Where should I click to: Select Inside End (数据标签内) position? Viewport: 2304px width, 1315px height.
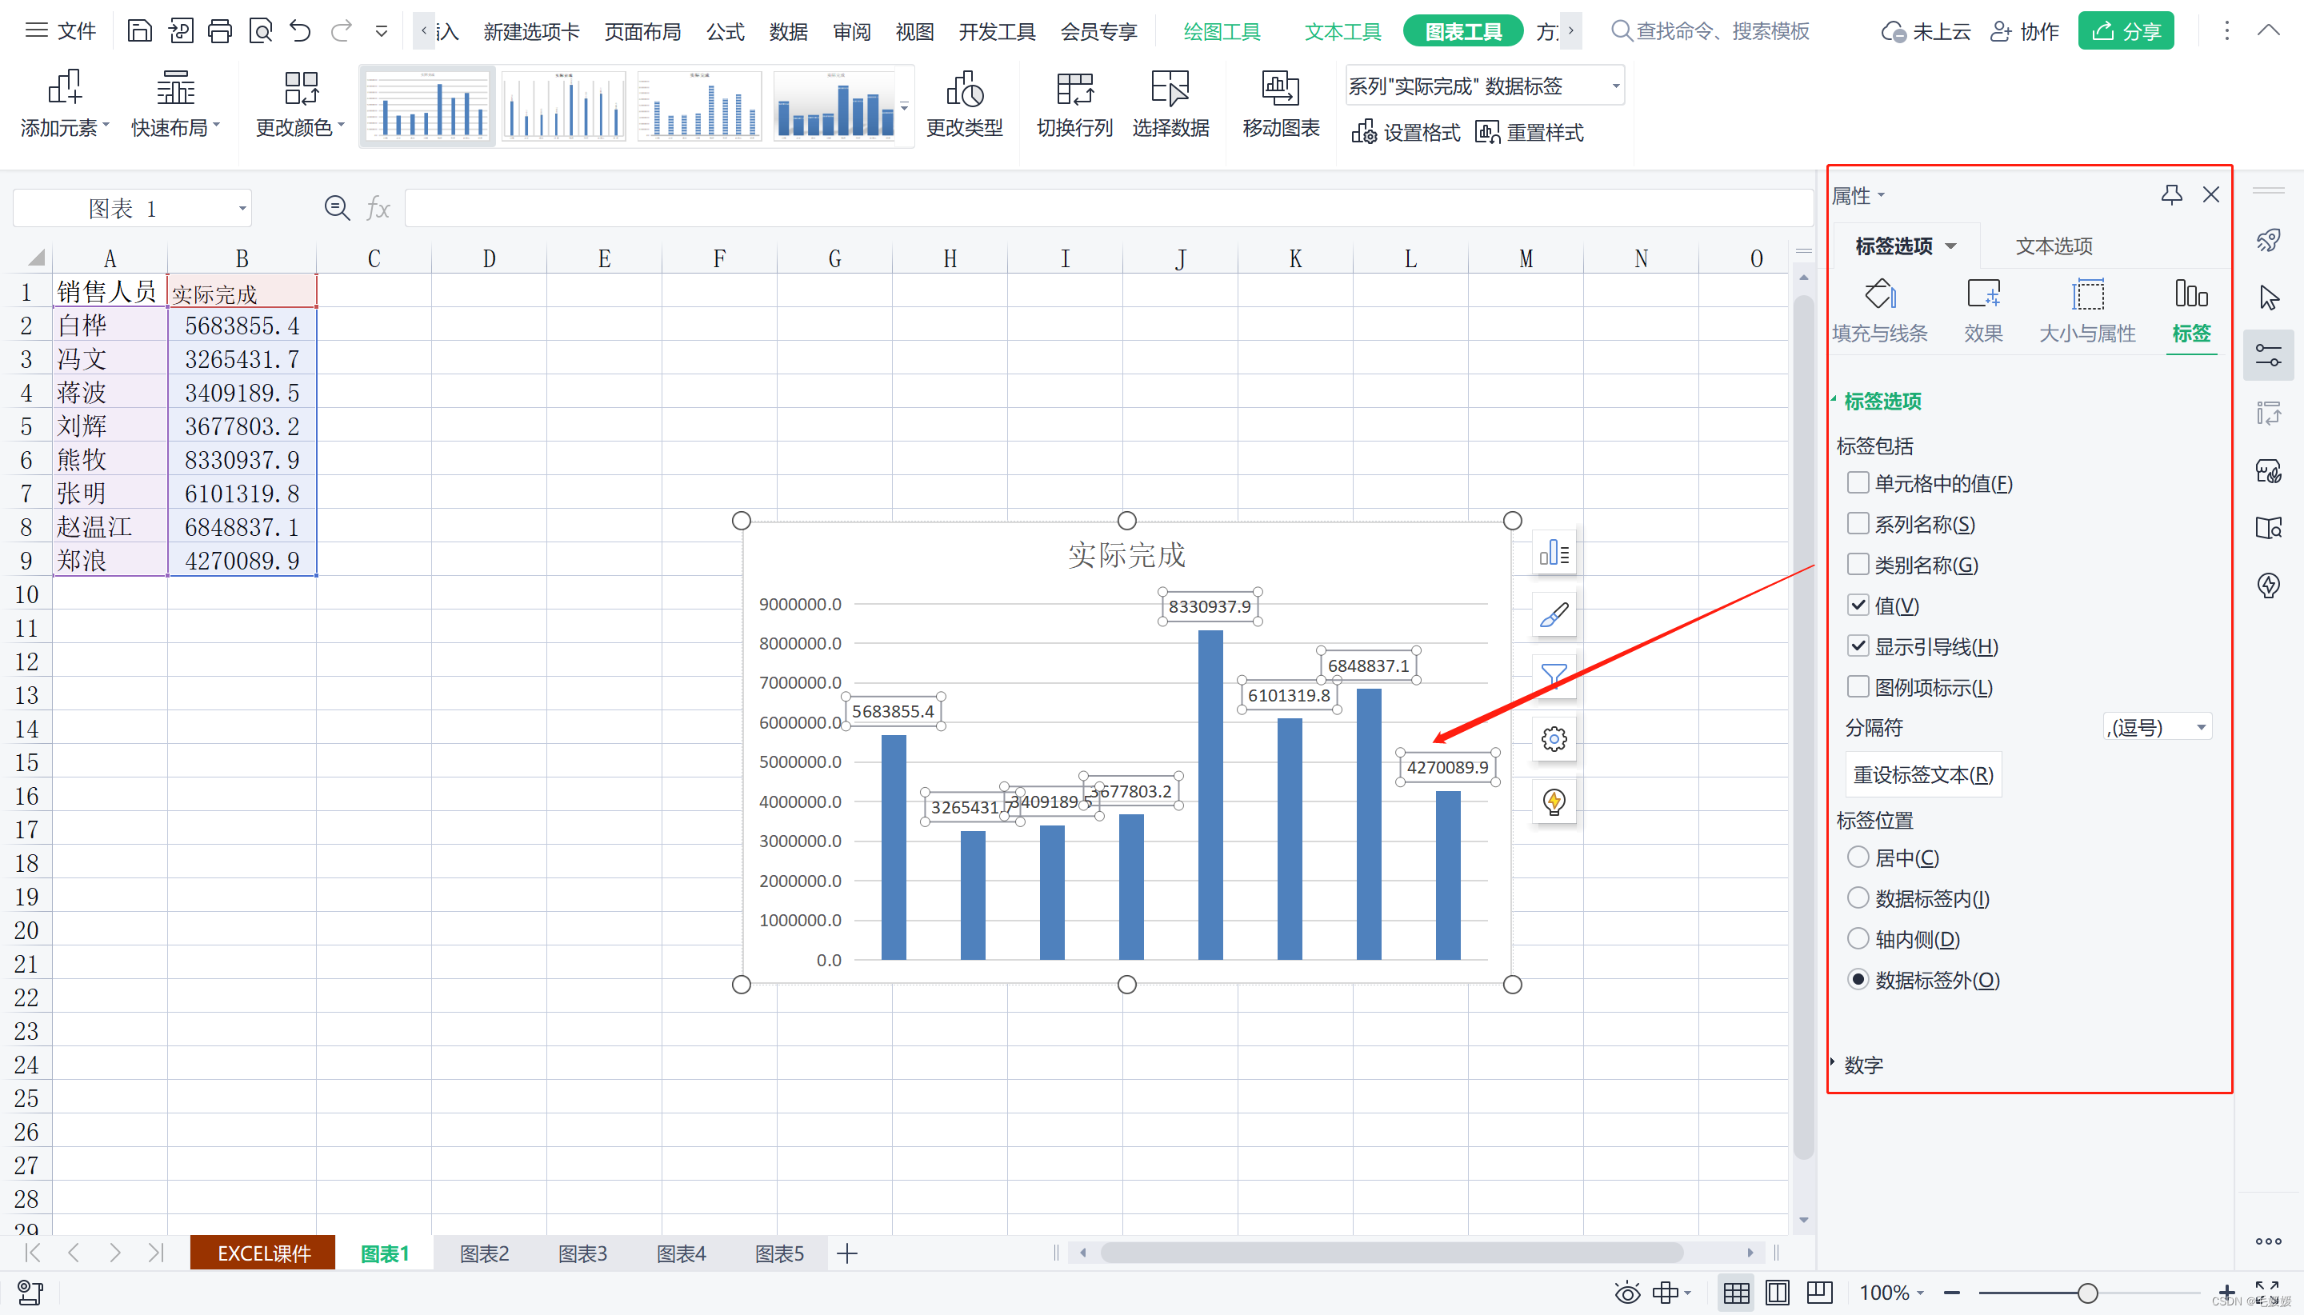coord(1858,897)
